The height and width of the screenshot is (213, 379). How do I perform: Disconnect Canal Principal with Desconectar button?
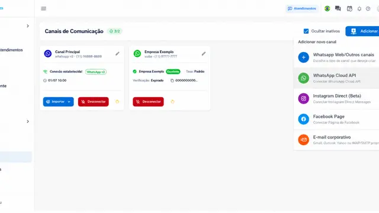94,102
